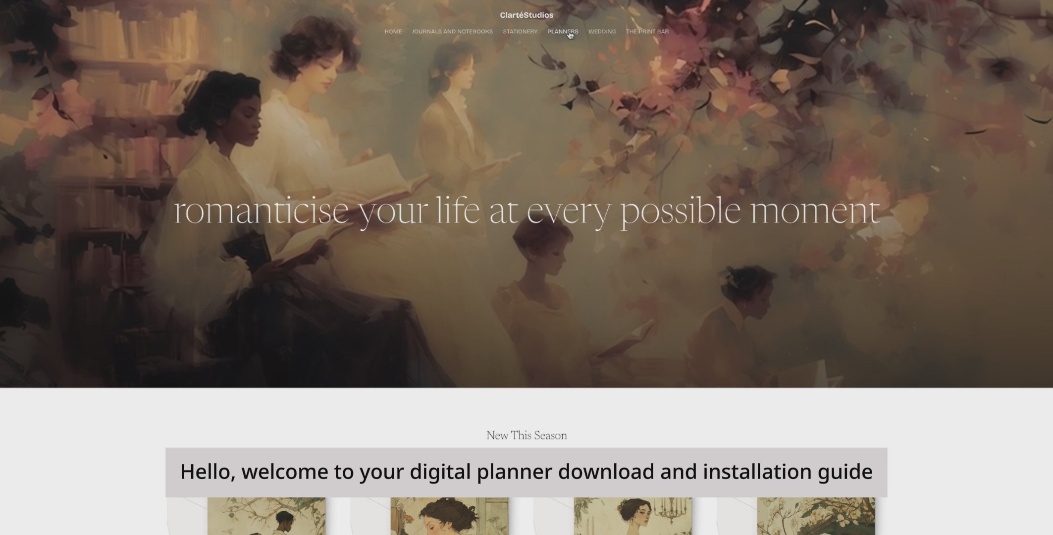
Task: Open the first product thumbnail with tree branches
Action: point(266,516)
